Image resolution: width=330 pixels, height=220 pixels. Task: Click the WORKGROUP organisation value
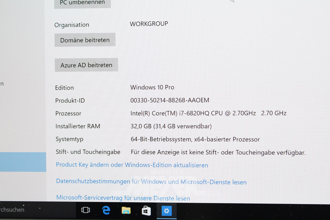[x=149, y=24]
